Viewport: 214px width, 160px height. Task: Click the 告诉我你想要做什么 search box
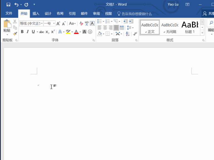(x=135, y=14)
